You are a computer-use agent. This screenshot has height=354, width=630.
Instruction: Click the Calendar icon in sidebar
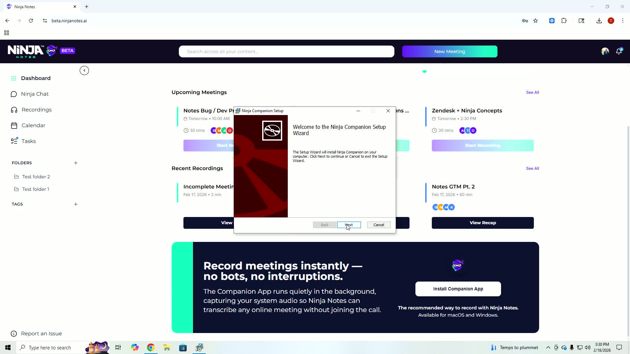click(14, 126)
